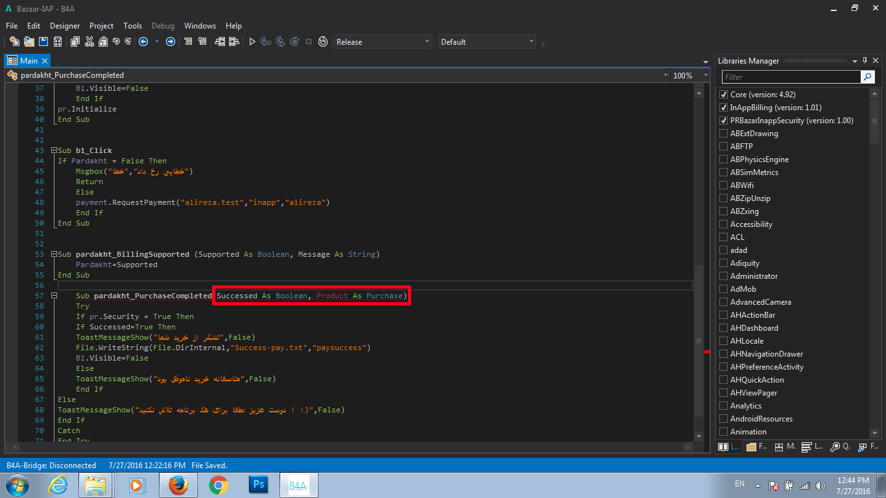Screen dimensions: 886x498
Task: Click the search magnifier in Libraries filter
Action: click(867, 77)
